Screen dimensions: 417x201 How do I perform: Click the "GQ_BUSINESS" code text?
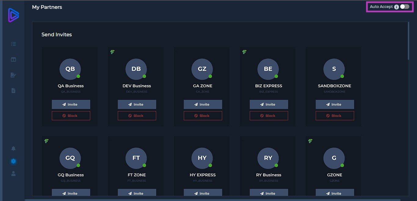71,181
